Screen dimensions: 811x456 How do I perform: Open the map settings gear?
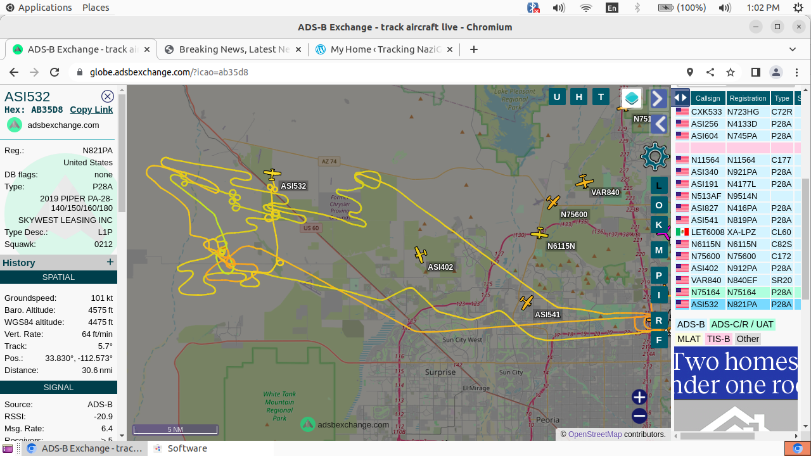point(655,156)
